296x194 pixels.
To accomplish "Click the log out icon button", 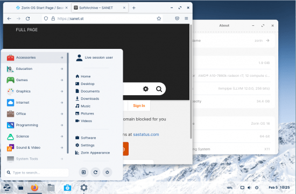I will (83, 172).
